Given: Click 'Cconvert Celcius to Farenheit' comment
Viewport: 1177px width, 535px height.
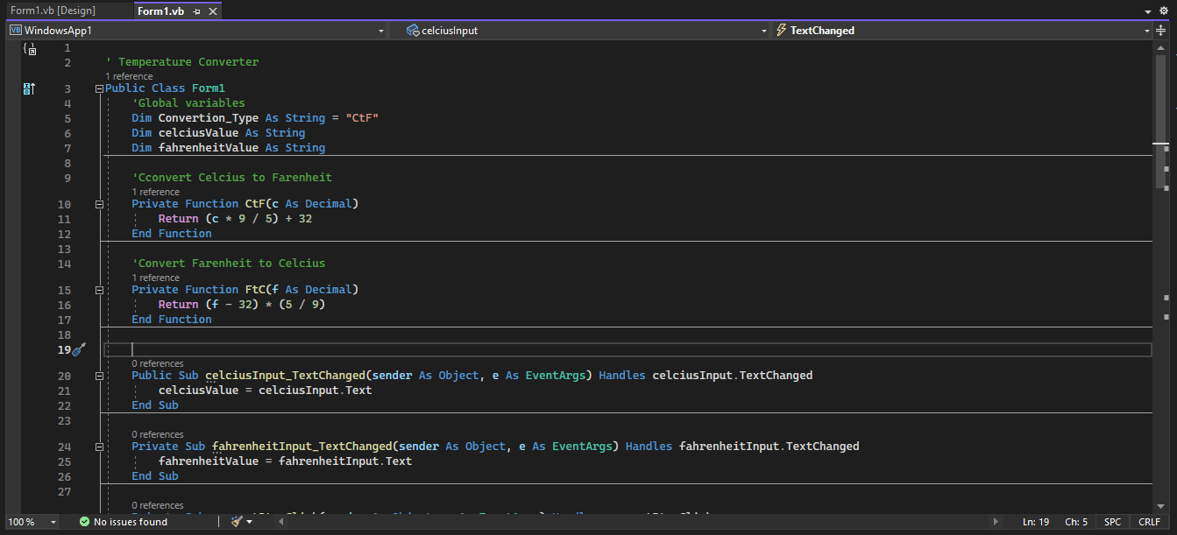Looking at the screenshot, I should tap(232, 178).
